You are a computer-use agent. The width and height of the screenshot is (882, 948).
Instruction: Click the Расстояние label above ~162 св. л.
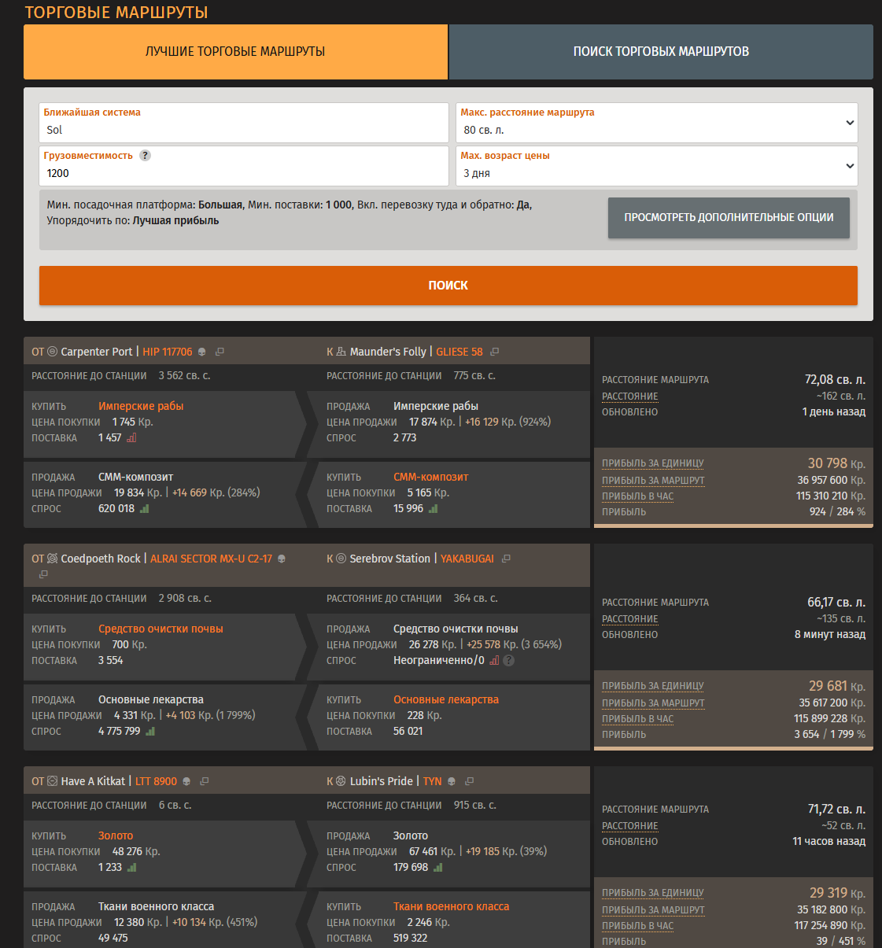point(630,397)
